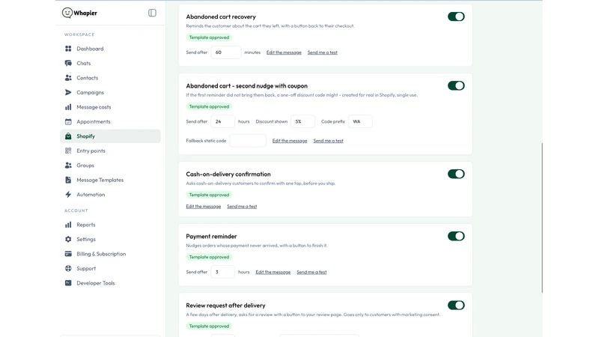The image size is (599, 337).
Task: Click the Cash-on-delivery confirmation heading
Action: [228, 174]
